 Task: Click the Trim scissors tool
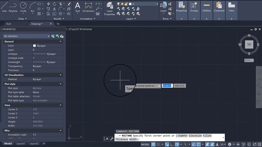point(61,4)
